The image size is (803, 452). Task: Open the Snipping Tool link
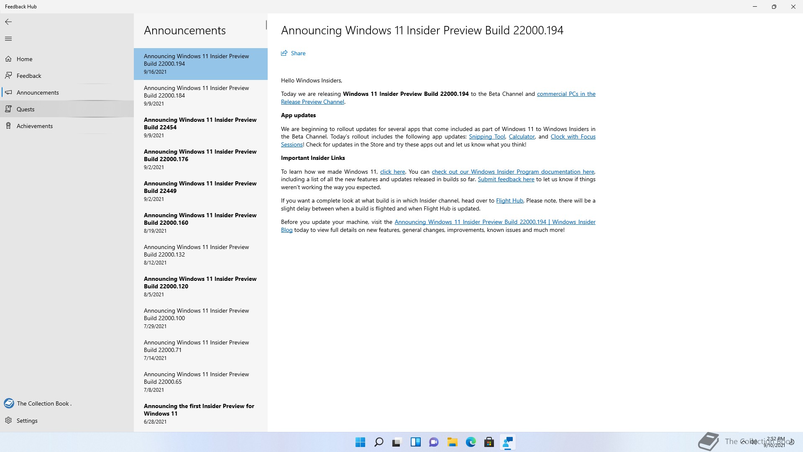pyautogui.click(x=487, y=137)
